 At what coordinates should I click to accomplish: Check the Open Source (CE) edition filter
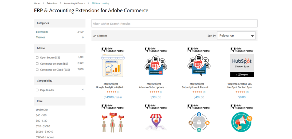[x=37, y=58]
